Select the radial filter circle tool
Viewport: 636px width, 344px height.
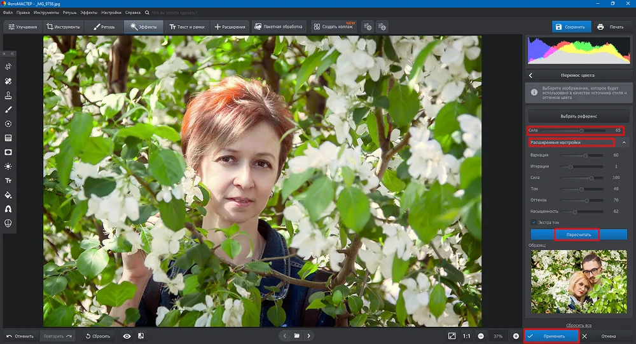coord(8,124)
